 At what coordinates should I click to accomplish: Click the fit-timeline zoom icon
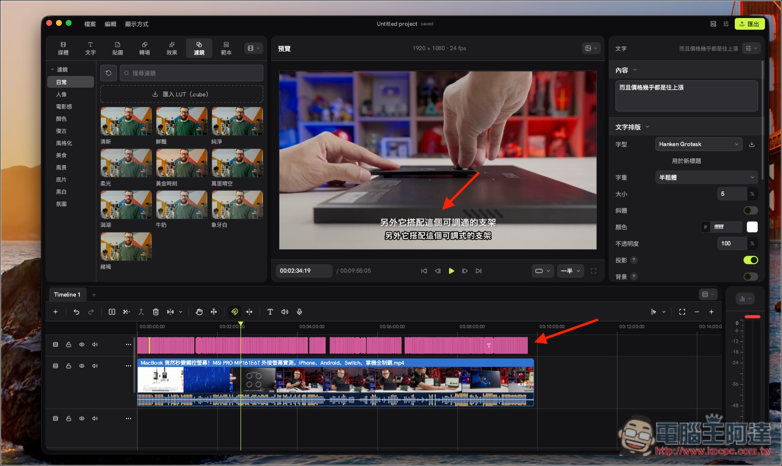(682, 312)
